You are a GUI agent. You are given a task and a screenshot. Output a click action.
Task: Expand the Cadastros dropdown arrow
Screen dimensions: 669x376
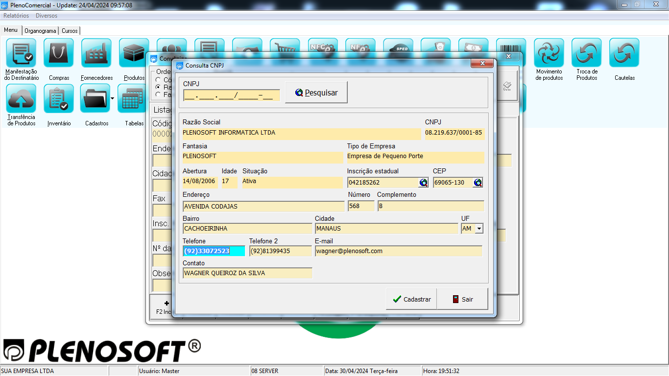(x=113, y=98)
